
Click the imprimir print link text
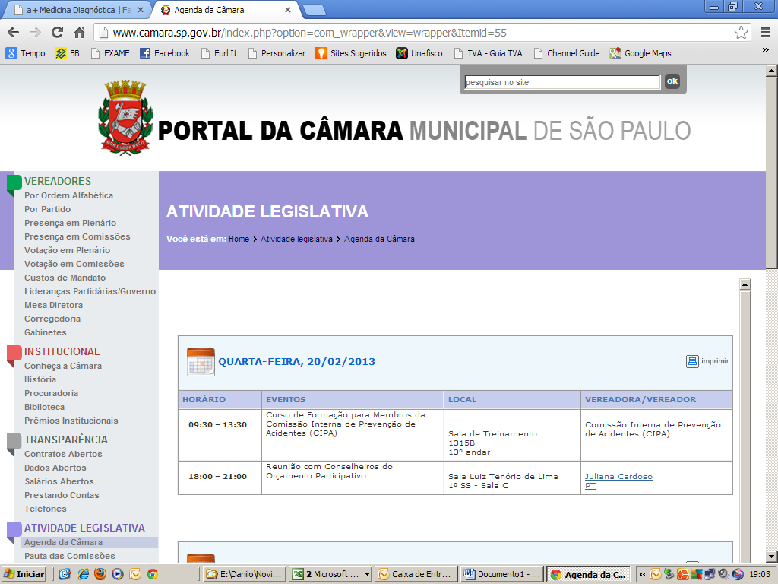pyautogui.click(x=715, y=361)
